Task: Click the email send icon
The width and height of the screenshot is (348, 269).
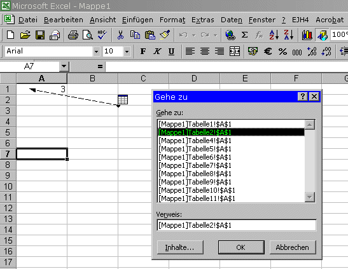Action: tap(55, 35)
